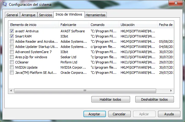This screenshot has height=122, width=185.
Task: Sort by the Fabricante column header
Action: tap(74, 25)
